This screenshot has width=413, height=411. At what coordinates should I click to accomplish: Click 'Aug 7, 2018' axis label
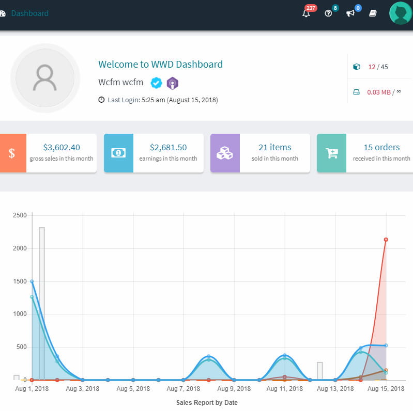click(x=183, y=389)
